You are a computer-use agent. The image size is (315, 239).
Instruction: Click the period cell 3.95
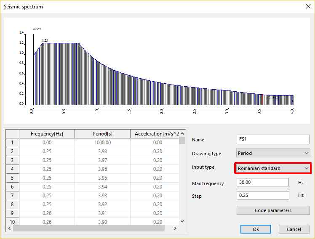click(x=102, y=178)
